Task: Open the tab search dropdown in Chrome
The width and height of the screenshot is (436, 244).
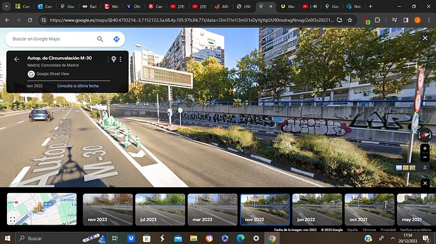Action: [6, 6]
